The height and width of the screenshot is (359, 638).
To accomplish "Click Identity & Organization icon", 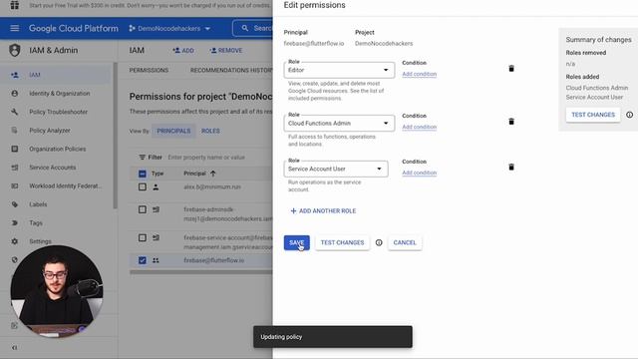I will (15, 93).
